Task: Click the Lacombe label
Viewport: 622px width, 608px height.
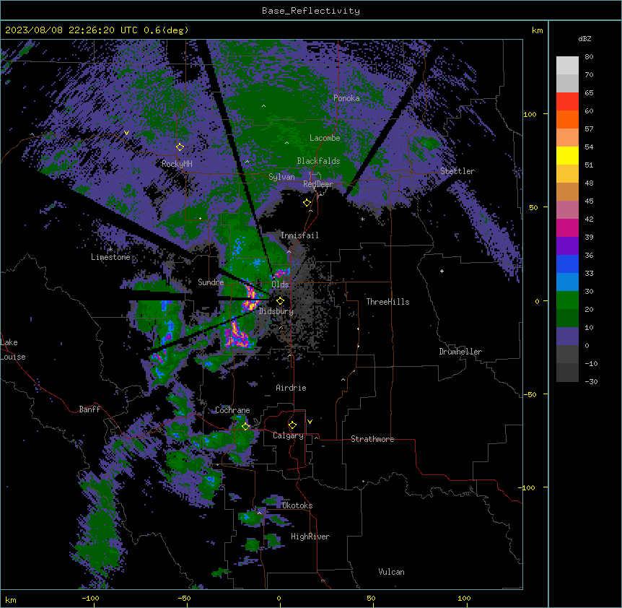Action: (x=325, y=138)
